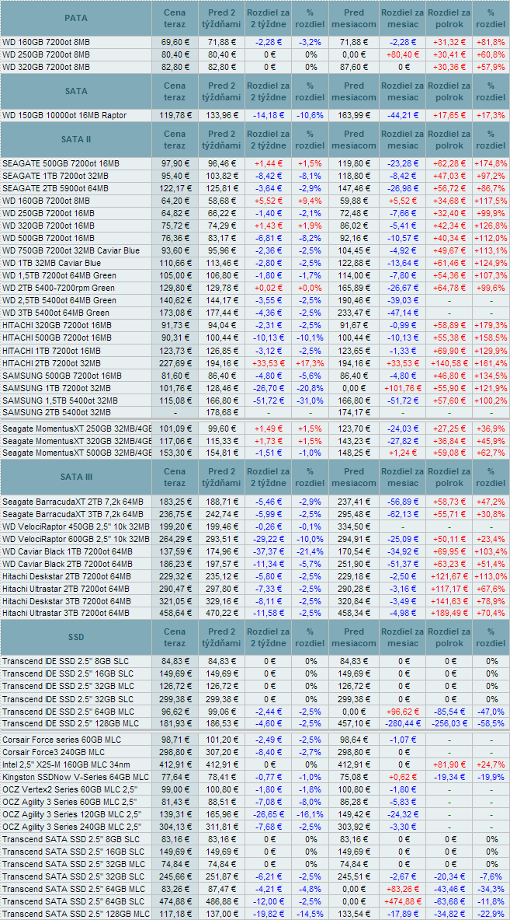Click the +474,88 € monthly difference cell

pyautogui.click(x=401, y=901)
